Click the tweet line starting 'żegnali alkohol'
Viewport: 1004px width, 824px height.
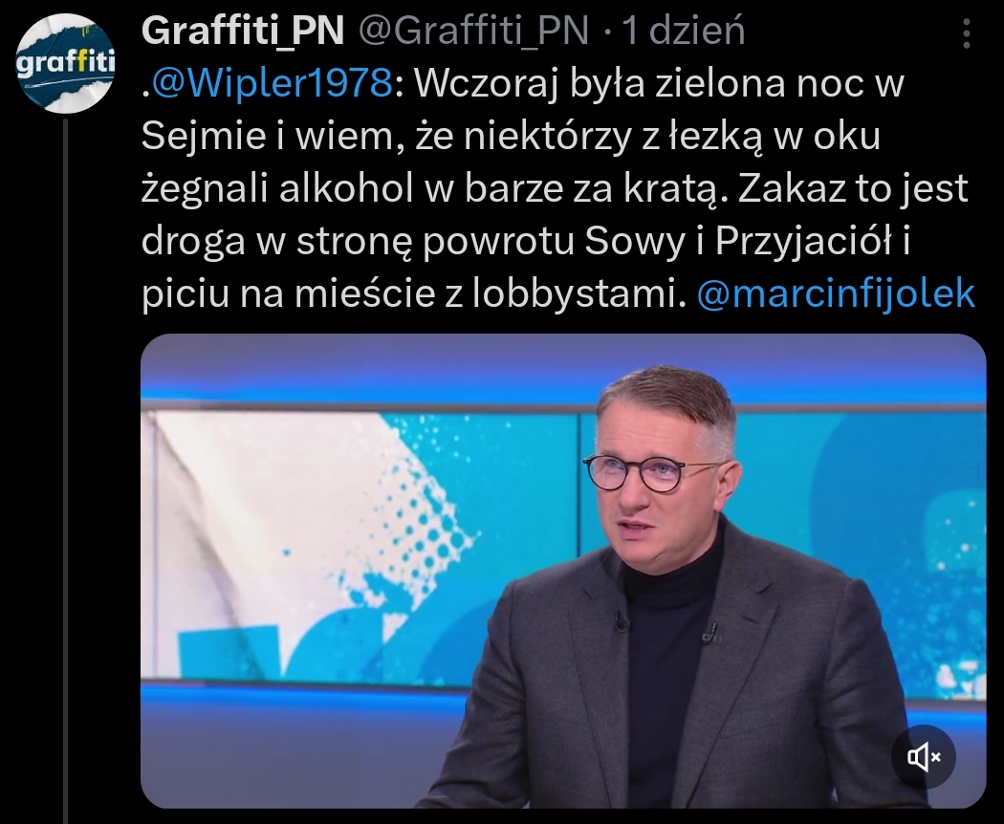pos(555,188)
